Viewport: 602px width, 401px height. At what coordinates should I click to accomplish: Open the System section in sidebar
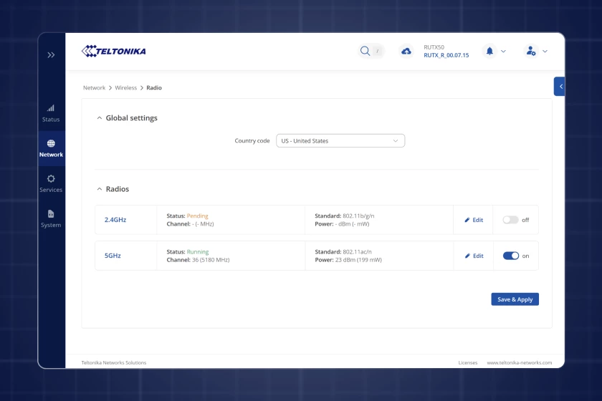pos(51,218)
